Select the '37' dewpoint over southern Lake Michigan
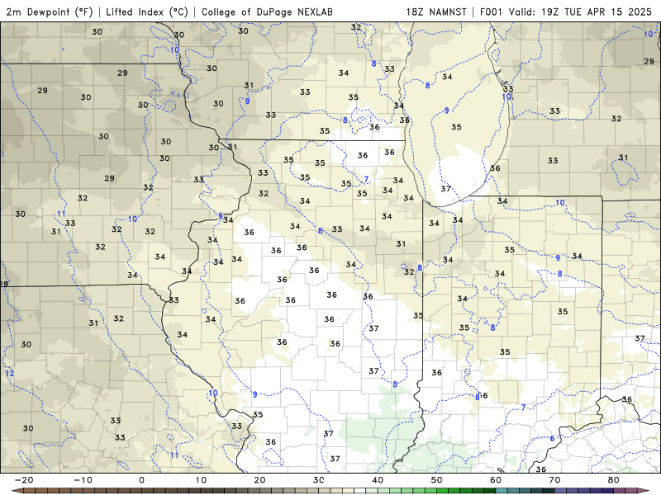Image resolution: width=661 pixels, height=495 pixels. coord(445,189)
